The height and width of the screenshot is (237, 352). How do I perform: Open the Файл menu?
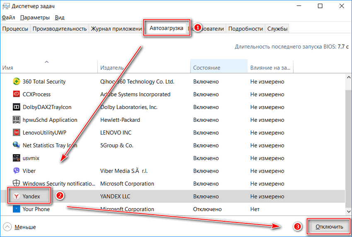(x=8, y=17)
